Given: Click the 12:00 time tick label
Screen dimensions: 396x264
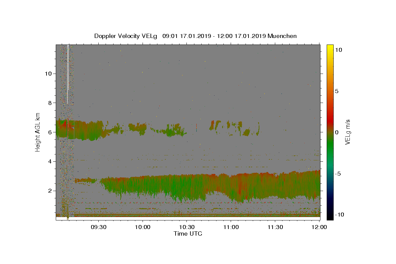Looking at the screenshot, I should [x=319, y=227].
